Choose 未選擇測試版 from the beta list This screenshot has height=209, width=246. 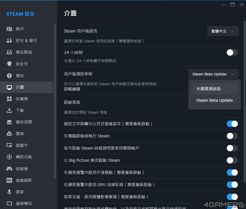(x=215, y=89)
